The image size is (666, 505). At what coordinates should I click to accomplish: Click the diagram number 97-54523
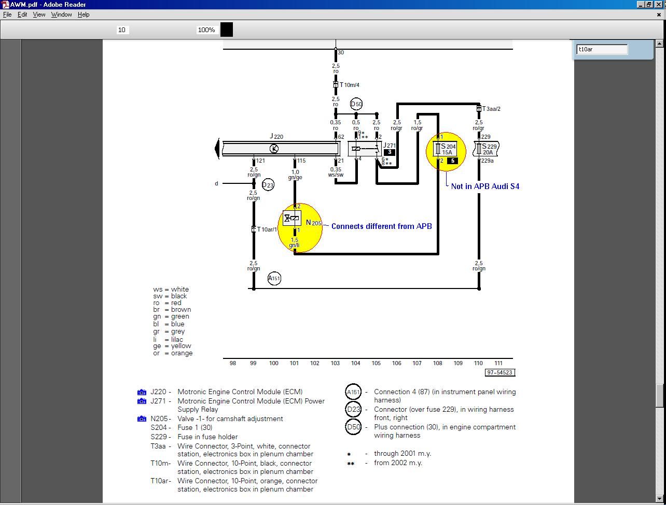[x=500, y=372]
